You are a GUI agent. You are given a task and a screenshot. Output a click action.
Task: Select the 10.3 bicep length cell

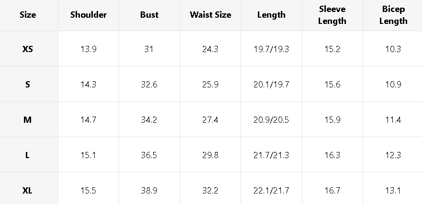point(393,49)
